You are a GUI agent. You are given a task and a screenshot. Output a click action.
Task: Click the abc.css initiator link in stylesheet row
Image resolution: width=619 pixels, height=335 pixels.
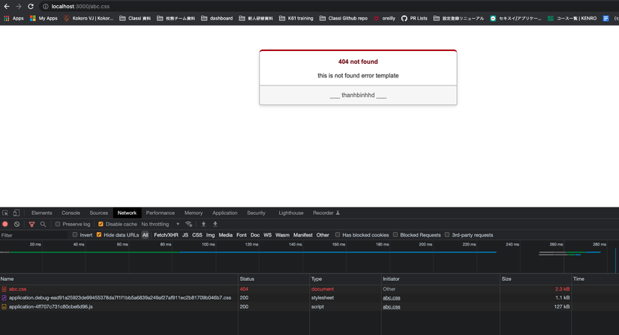tap(391, 298)
